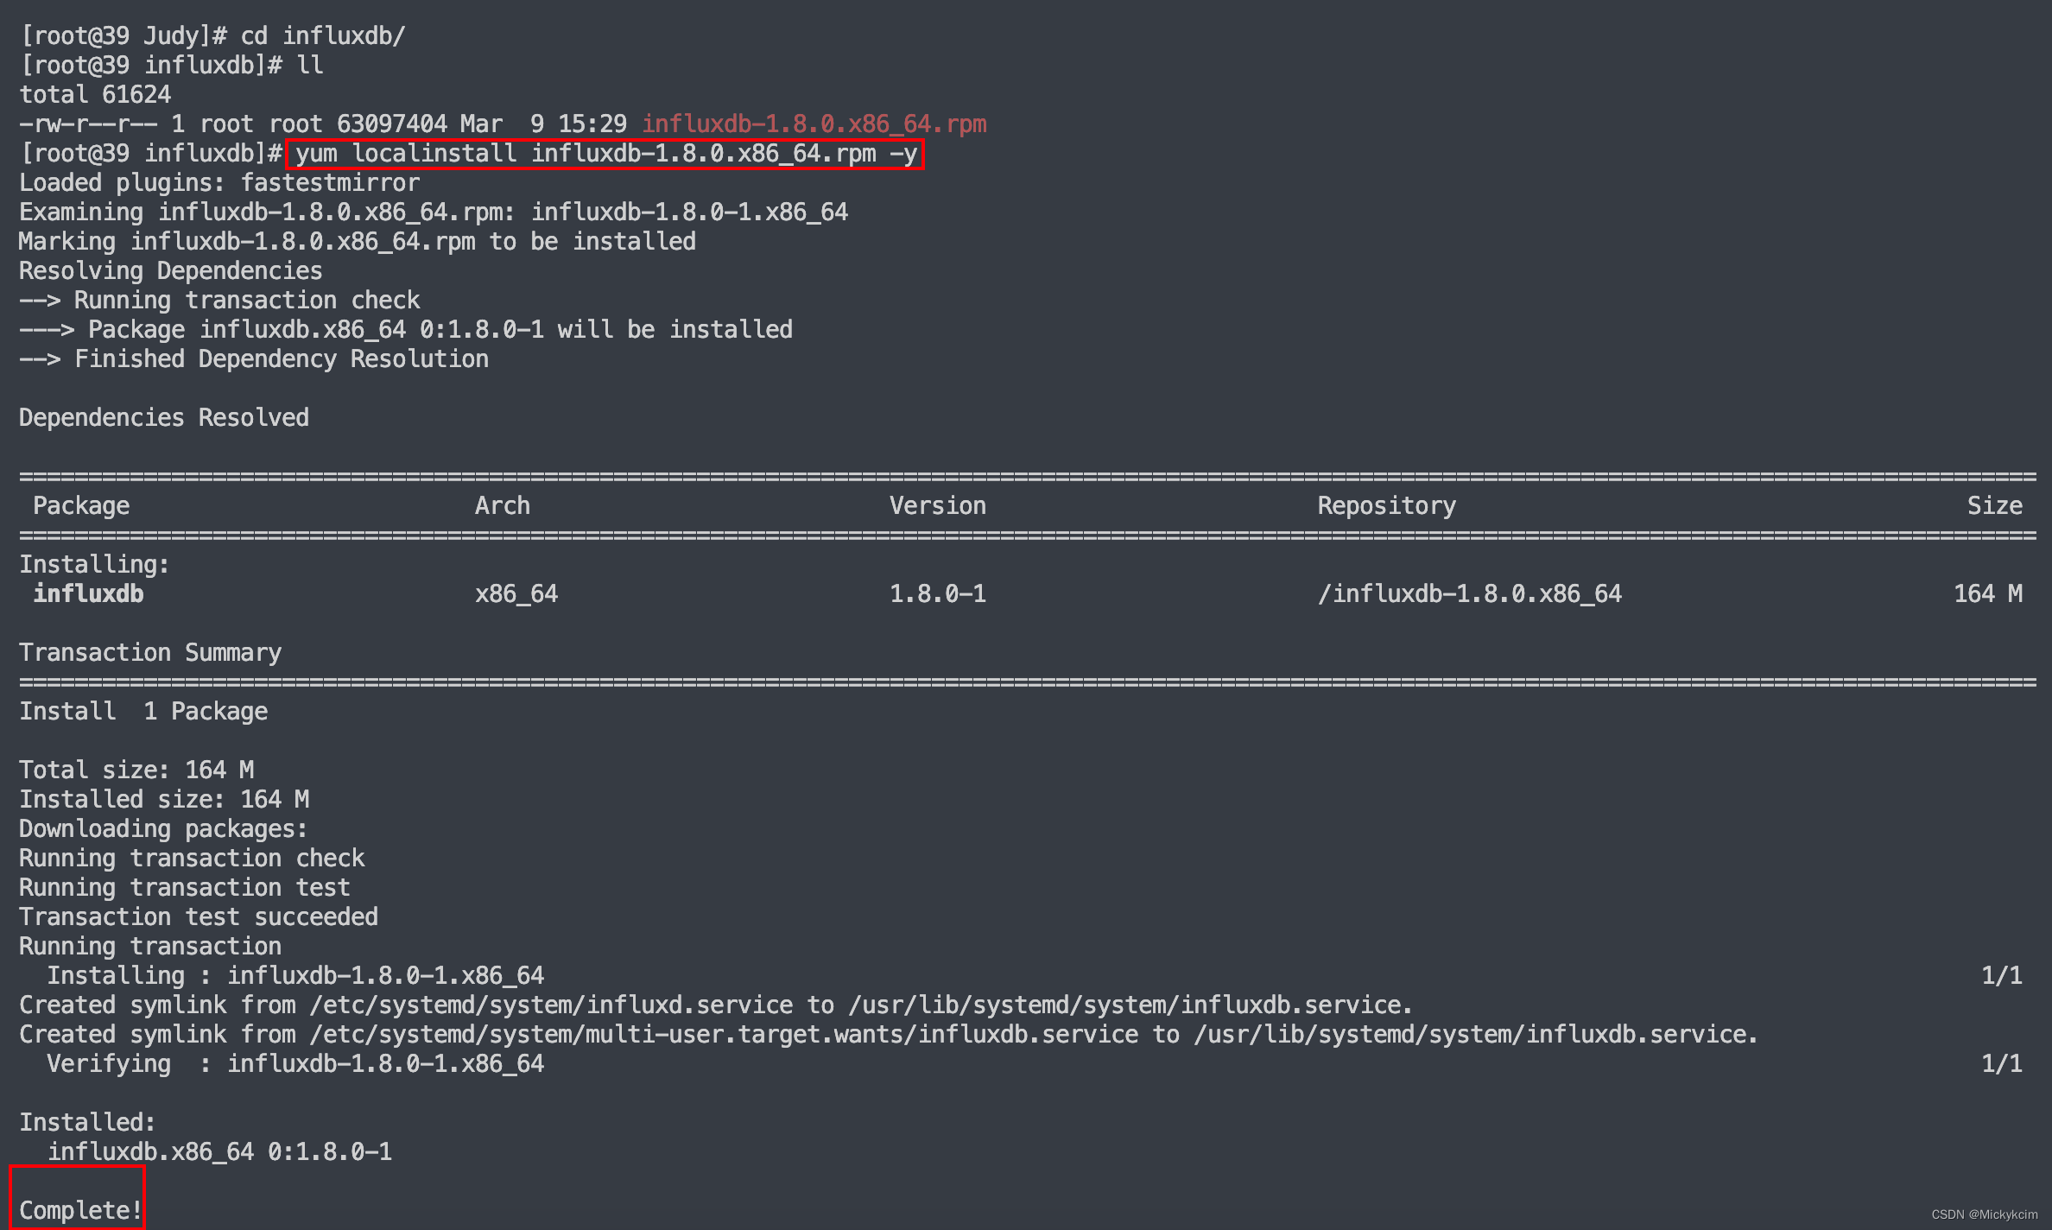2052x1230 pixels.
Task: Click the Installed size: 164 M line
Action: 164,798
